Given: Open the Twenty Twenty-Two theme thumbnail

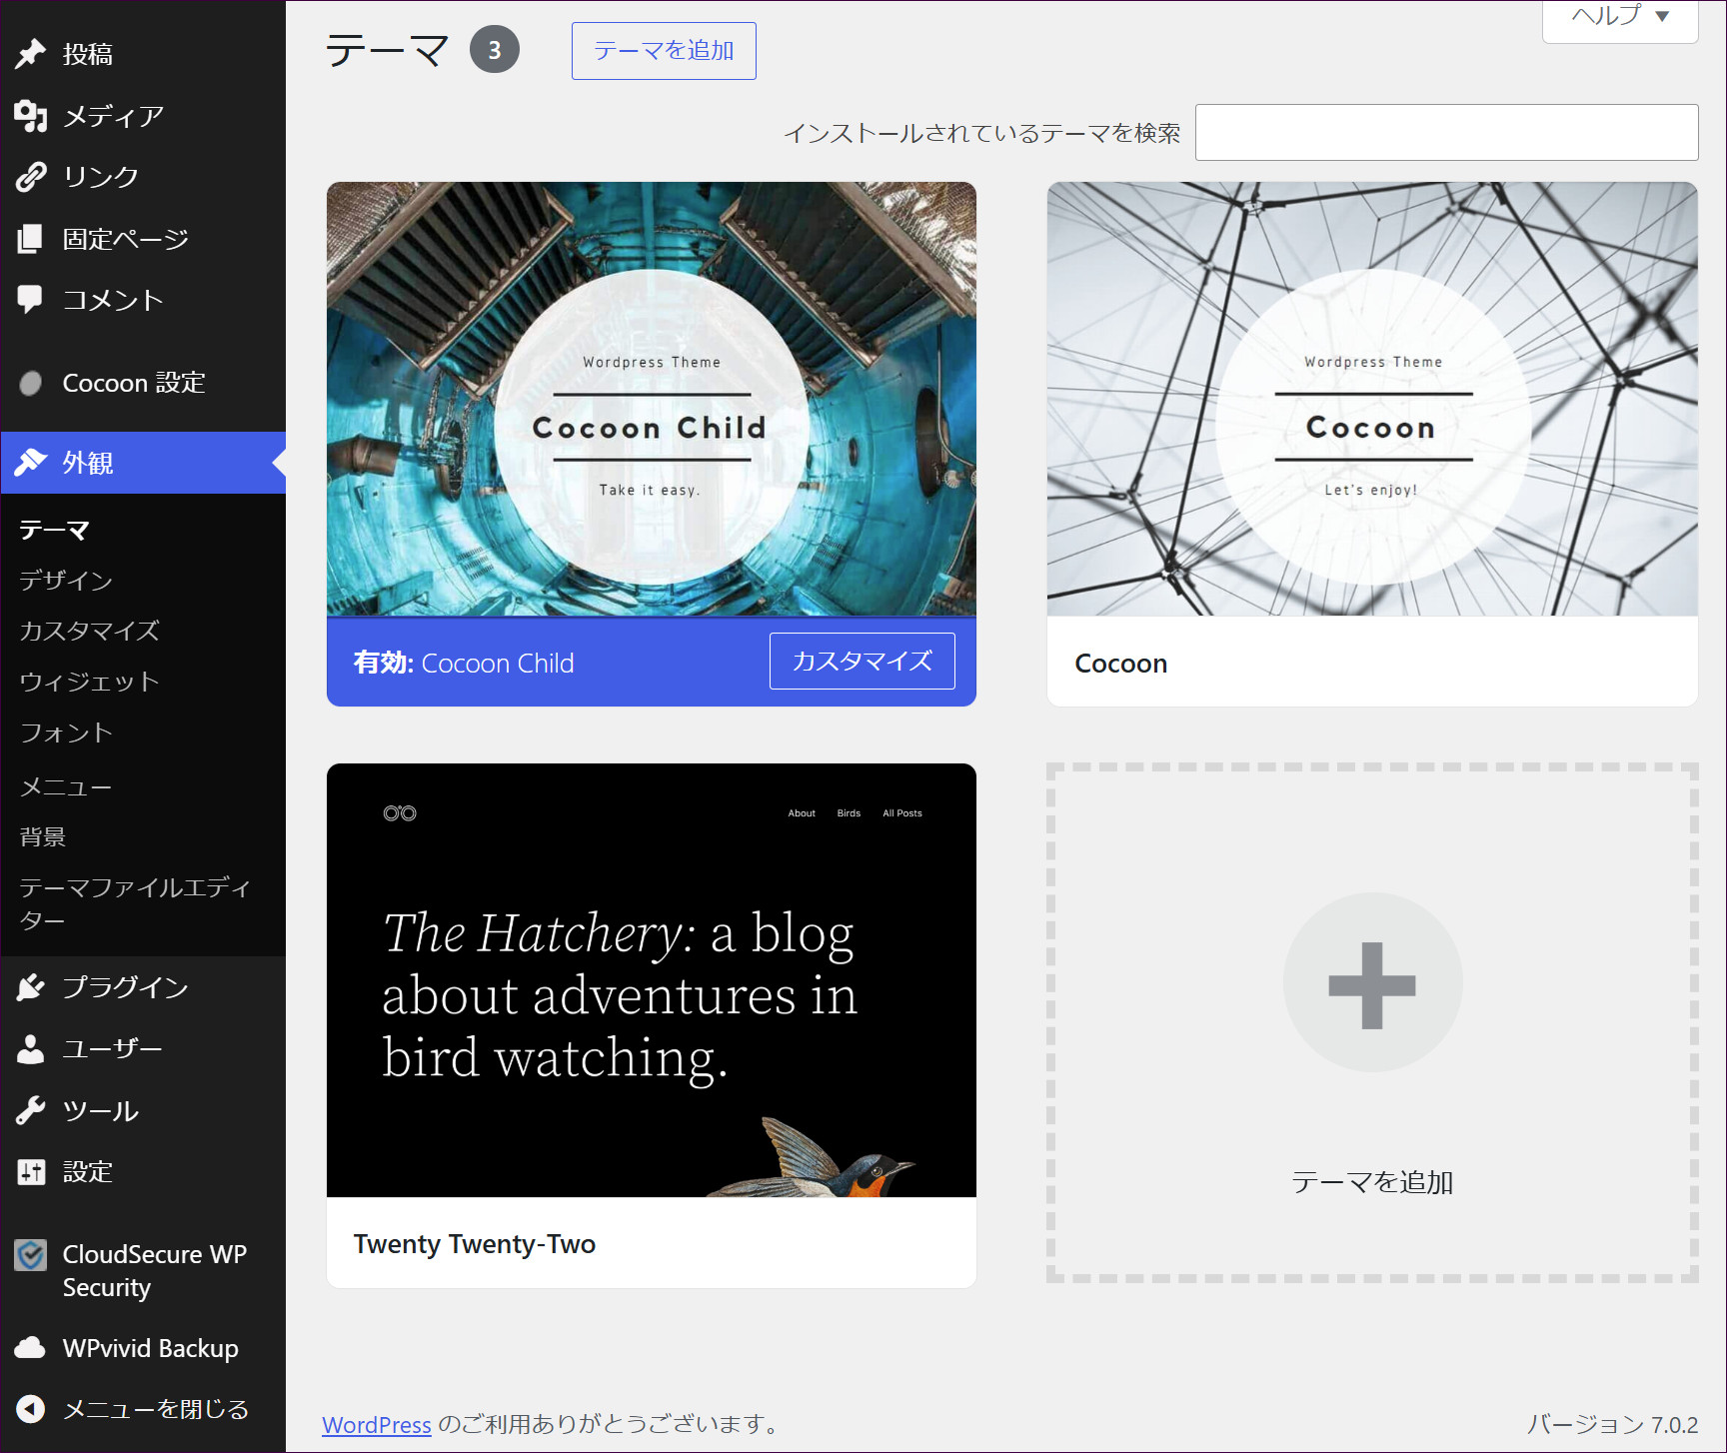Looking at the screenshot, I should (652, 980).
